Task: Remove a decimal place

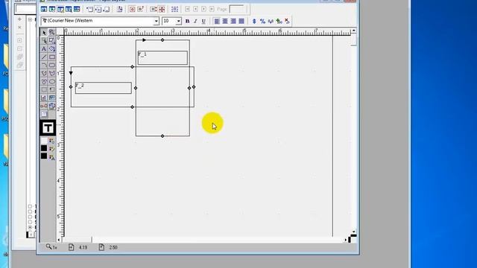Action: pyautogui.click(x=287, y=21)
